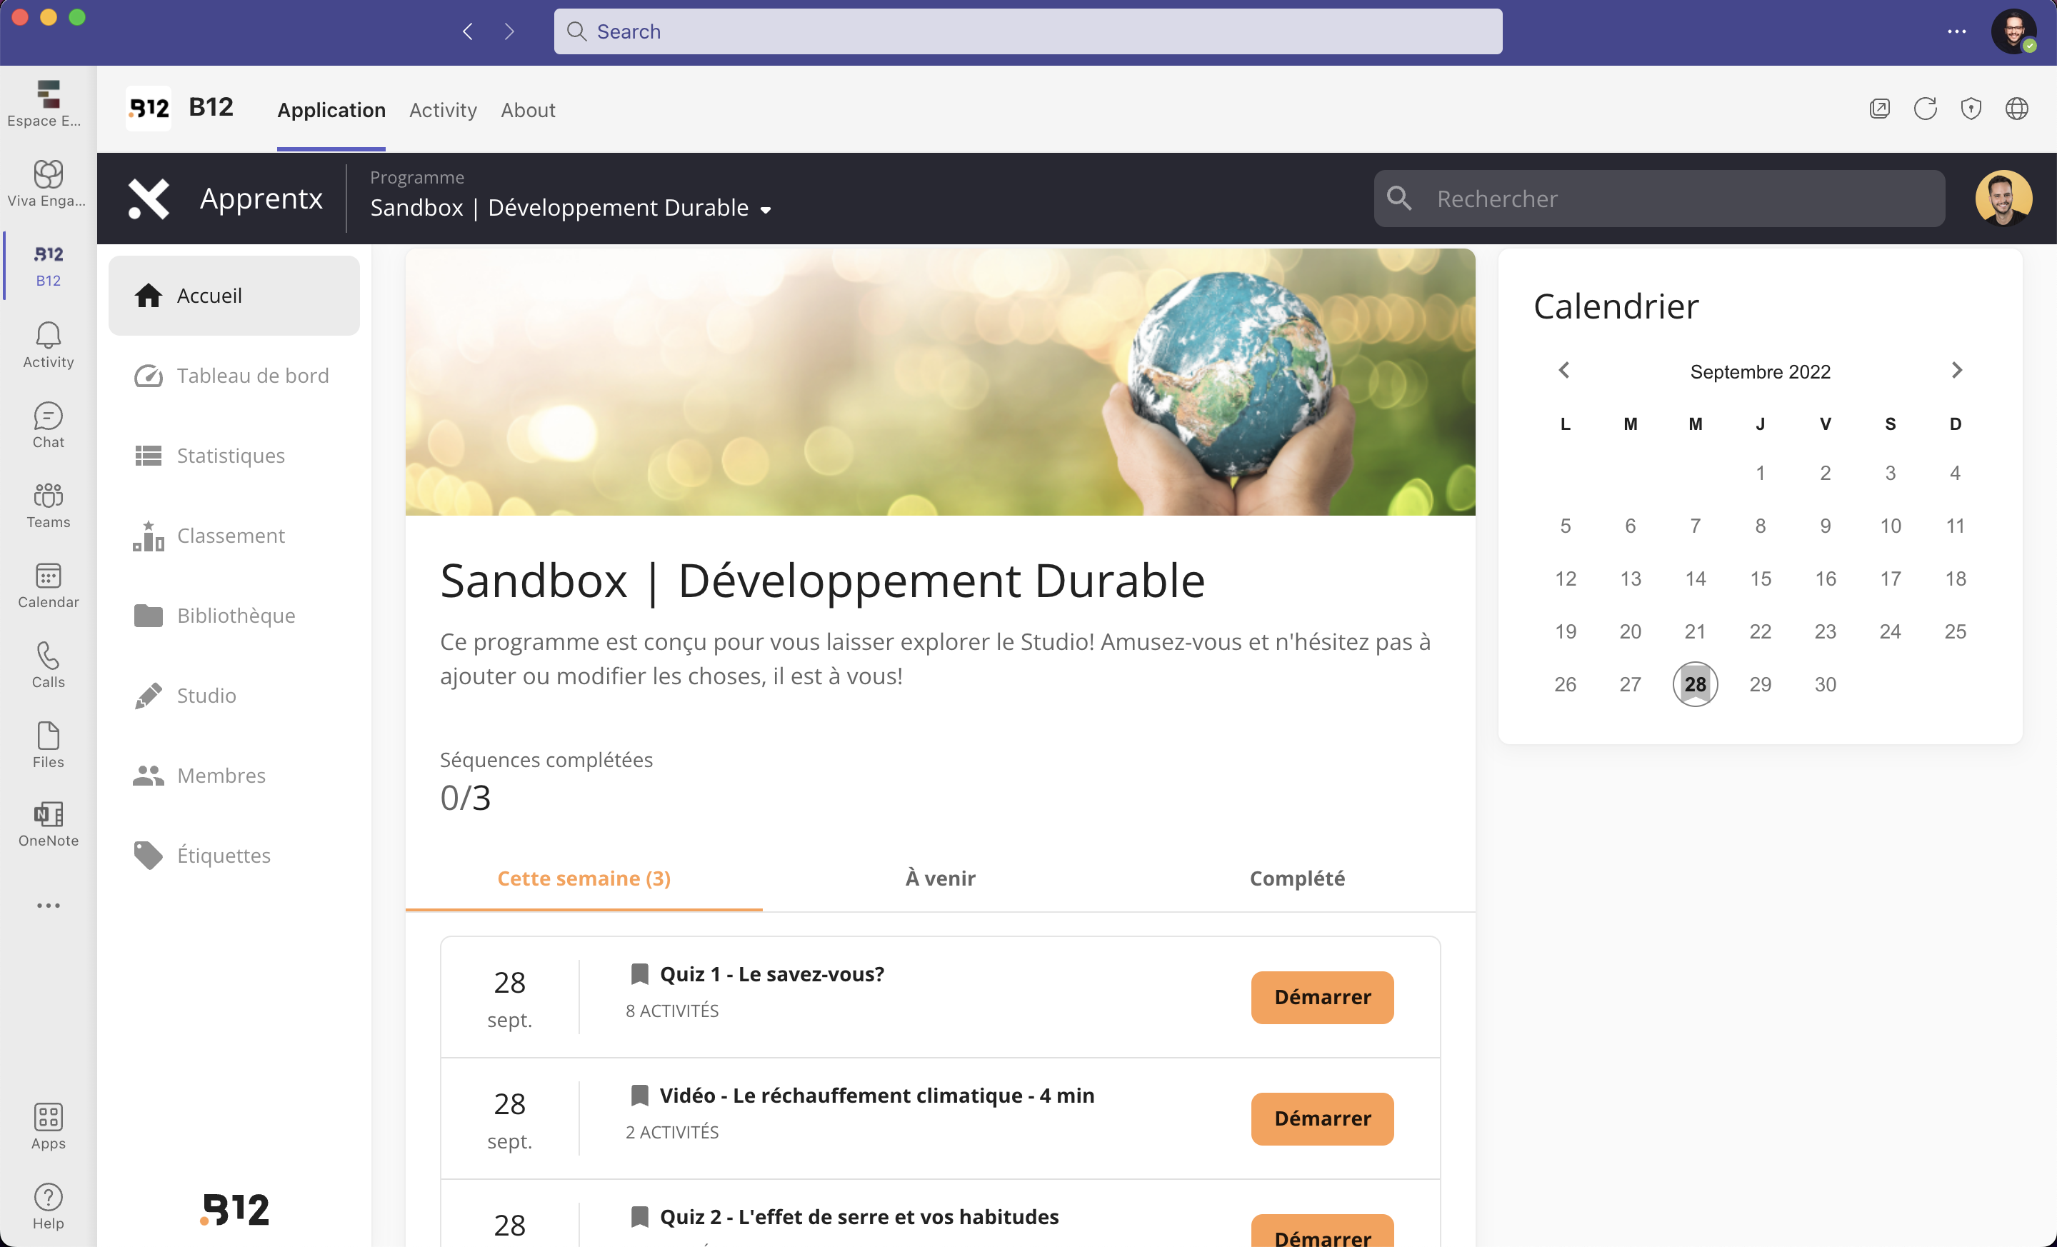Open Espace E... app in Teams rail
This screenshot has width=2057, height=1247.
click(x=48, y=104)
